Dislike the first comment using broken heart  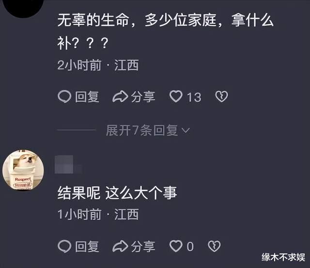(221, 96)
